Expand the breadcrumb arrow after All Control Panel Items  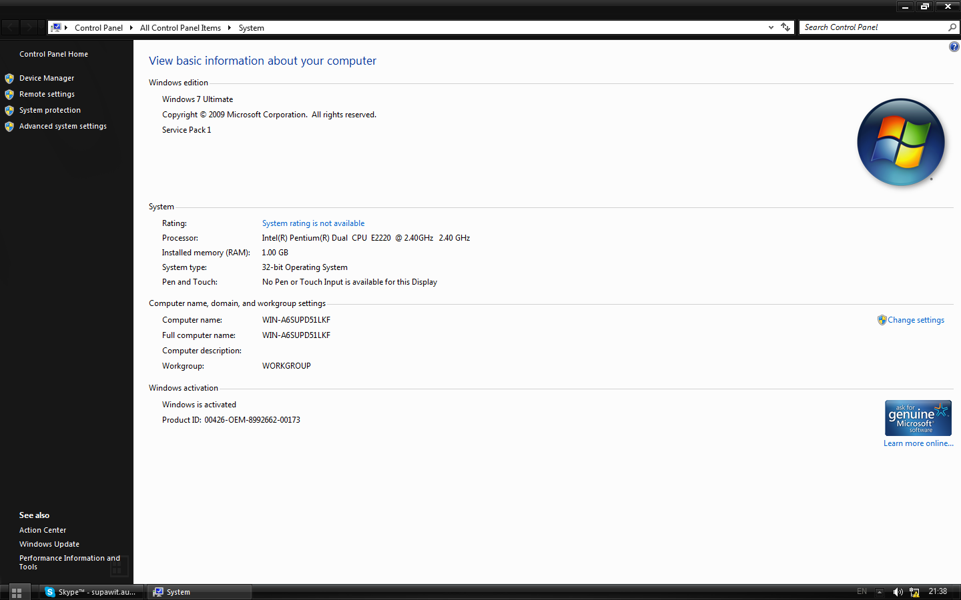(x=229, y=28)
